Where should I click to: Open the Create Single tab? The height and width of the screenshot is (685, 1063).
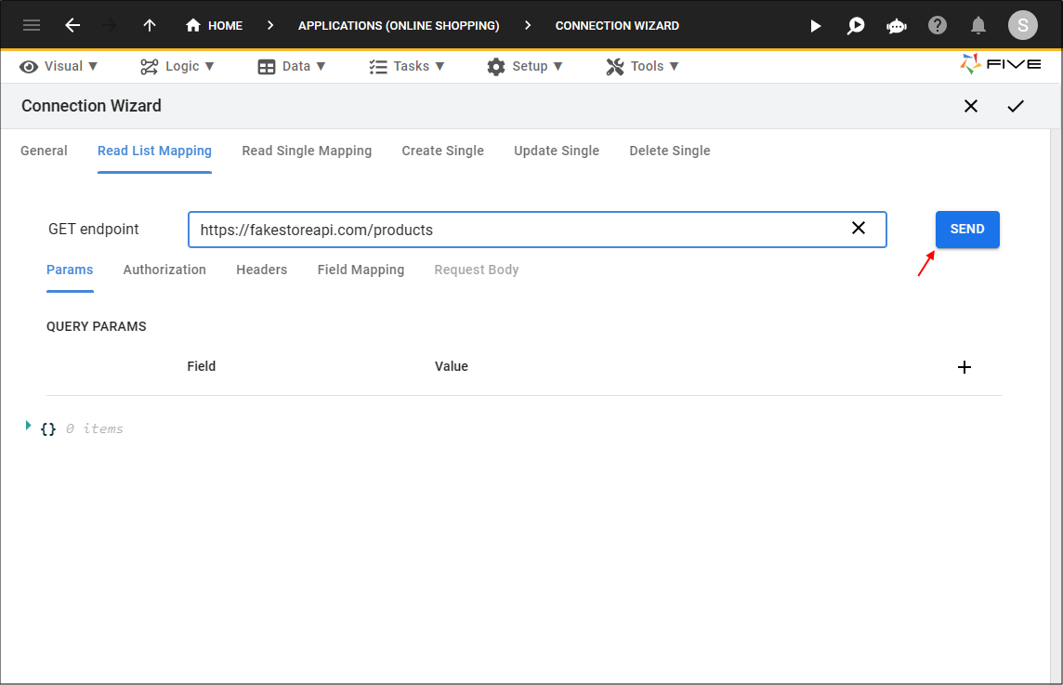tap(442, 151)
